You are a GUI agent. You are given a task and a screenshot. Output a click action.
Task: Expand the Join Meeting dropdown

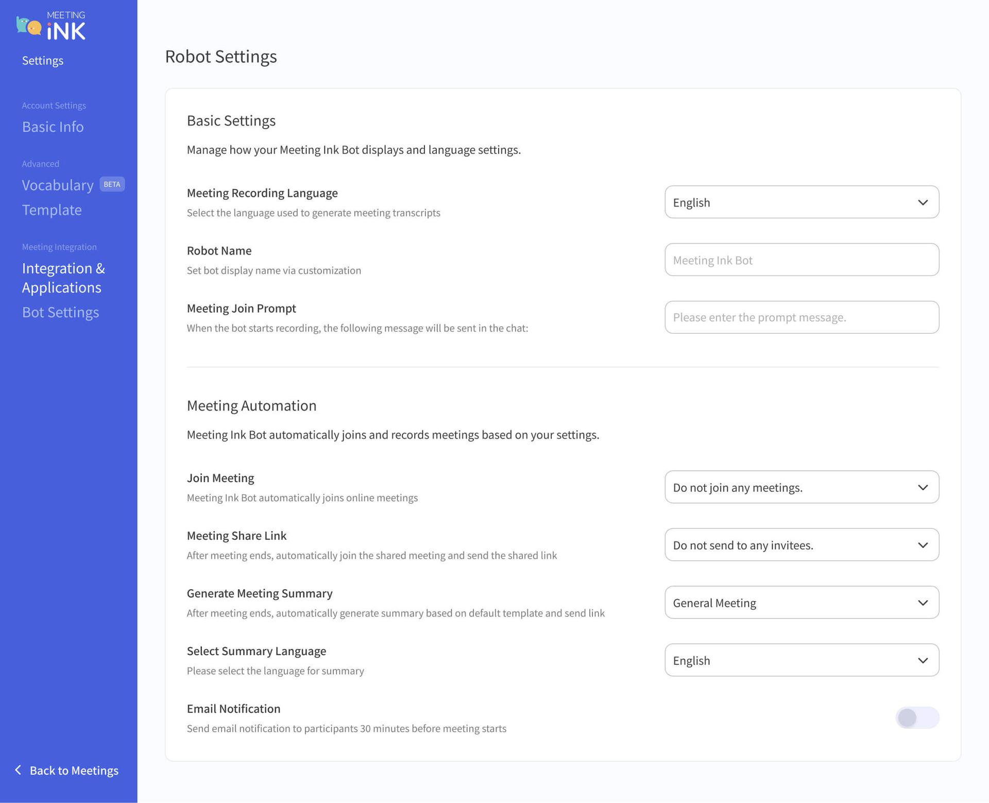point(801,487)
